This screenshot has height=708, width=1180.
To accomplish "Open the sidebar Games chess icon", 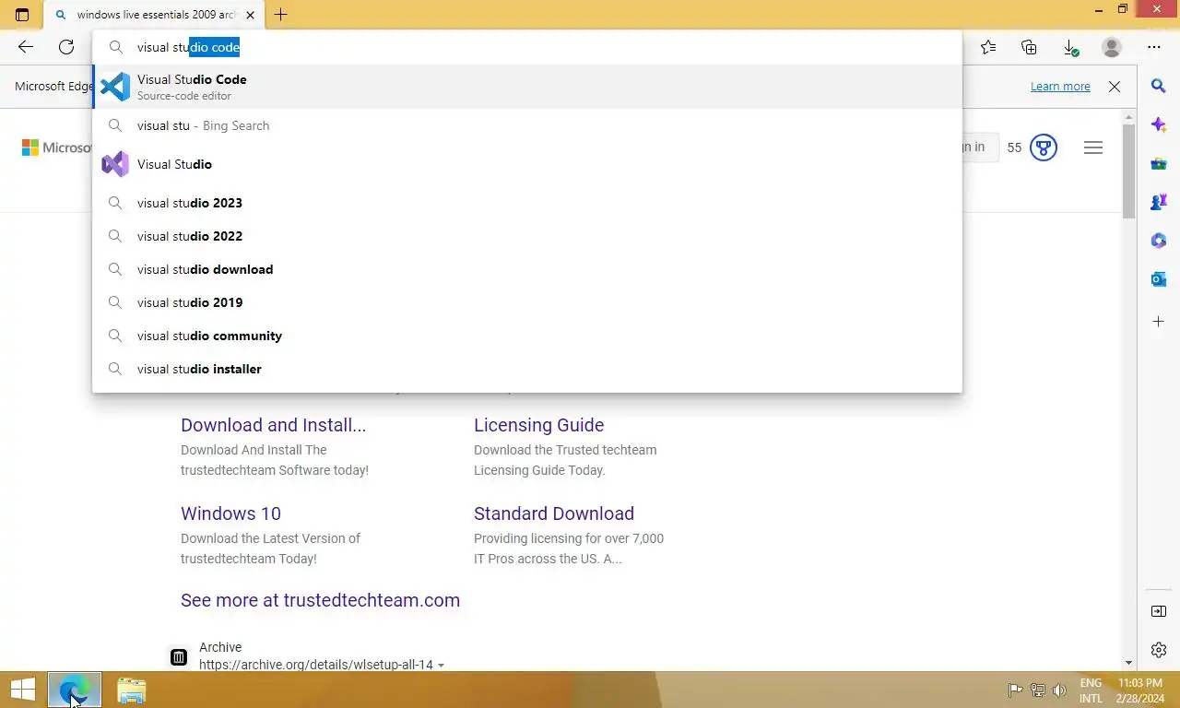I will coord(1159,202).
